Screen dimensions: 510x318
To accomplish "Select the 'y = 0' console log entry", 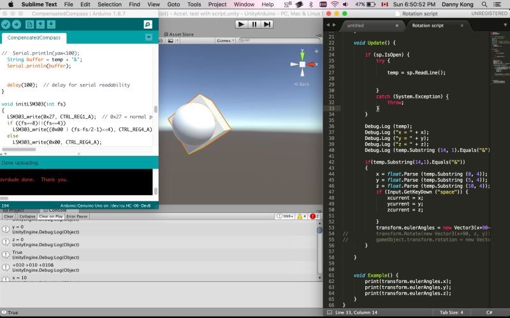I will 158,230.
